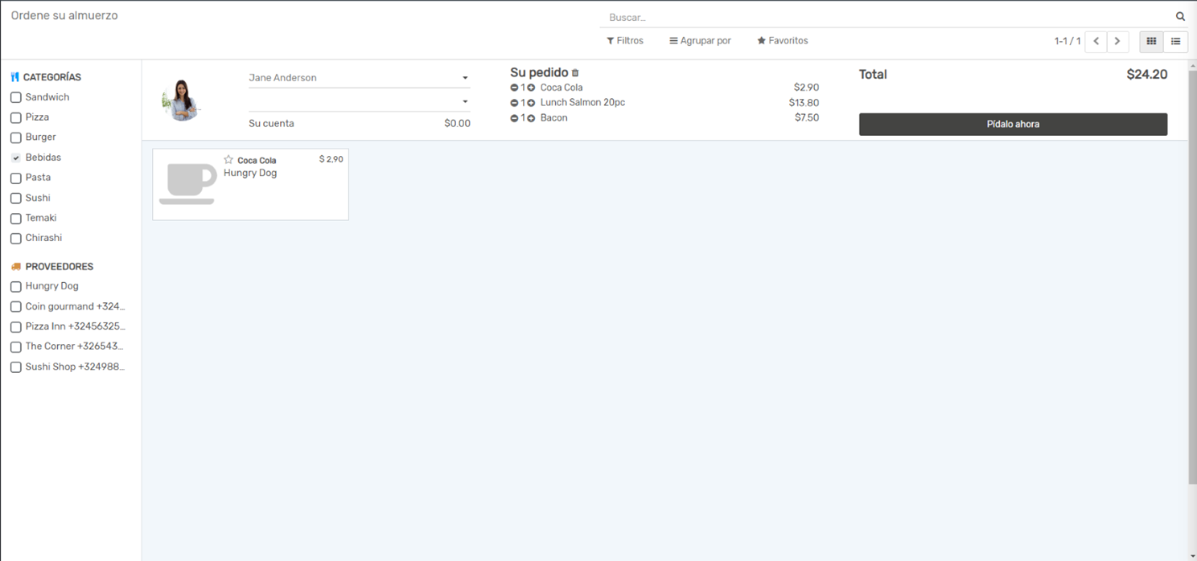Uncheck the Bebidas category filter

point(16,158)
